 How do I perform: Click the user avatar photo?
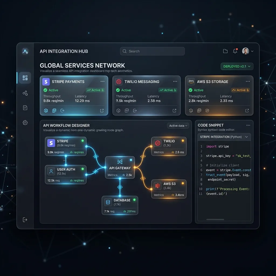pyautogui.click(x=245, y=51)
